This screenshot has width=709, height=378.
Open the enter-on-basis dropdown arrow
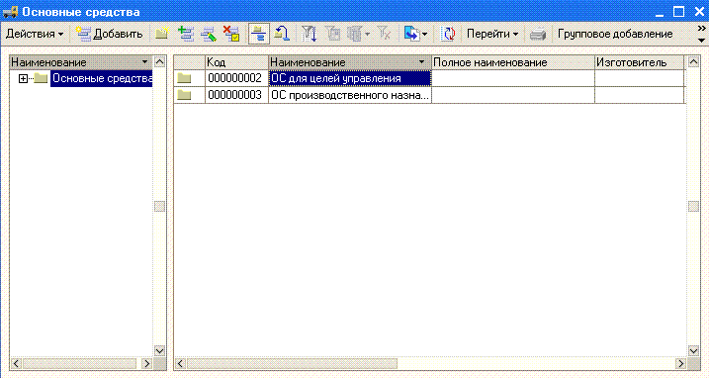pyautogui.click(x=424, y=34)
